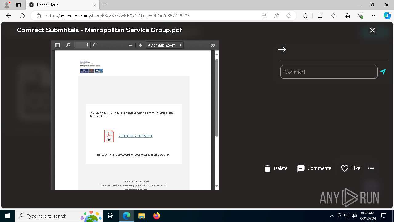
Task: Edit the PDF page number field
Action: (82, 45)
